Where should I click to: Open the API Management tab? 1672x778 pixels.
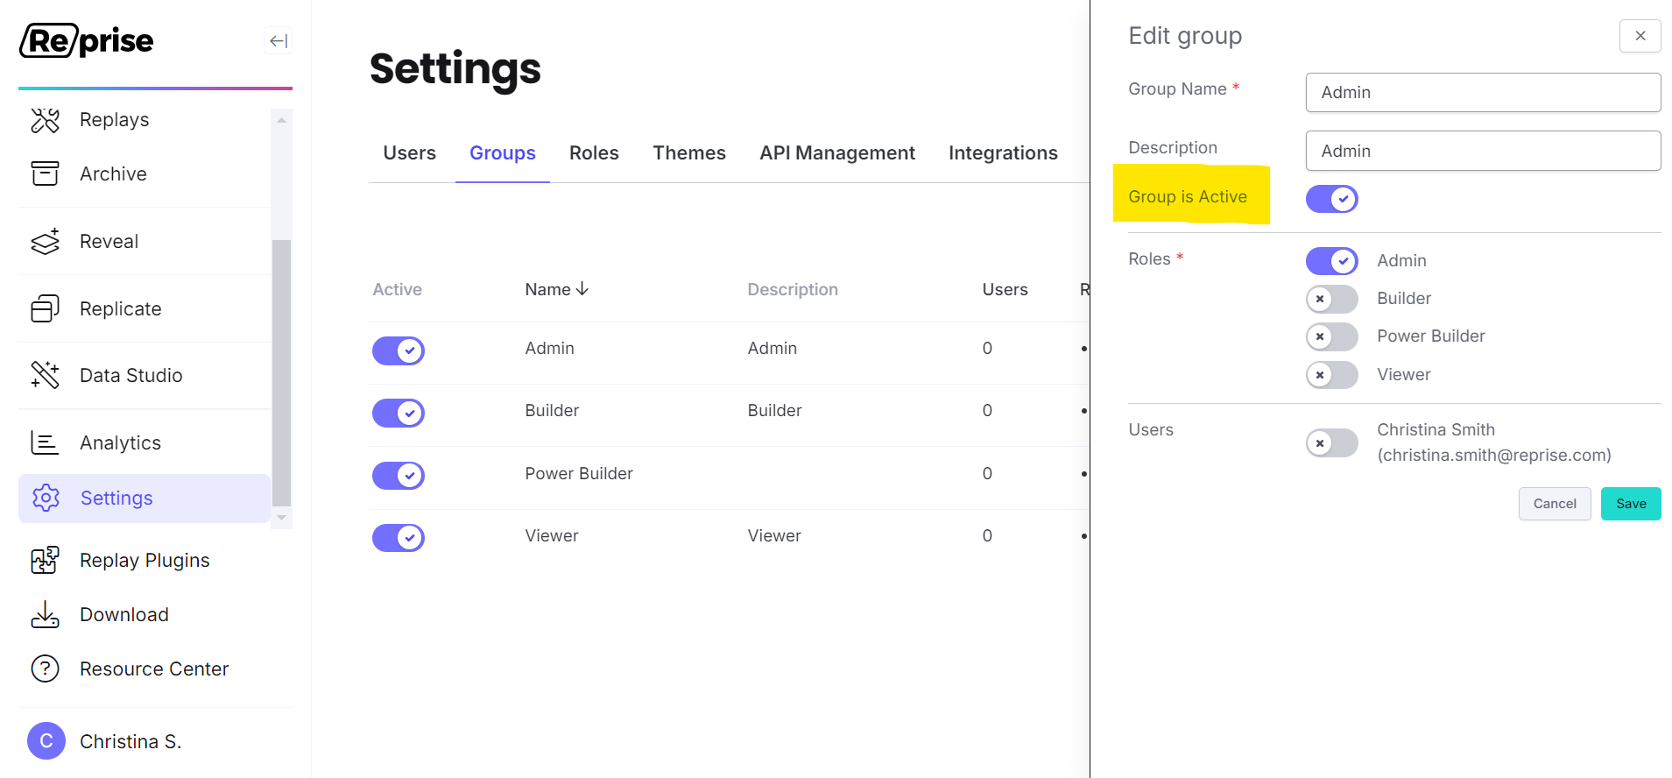click(x=837, y=153)
